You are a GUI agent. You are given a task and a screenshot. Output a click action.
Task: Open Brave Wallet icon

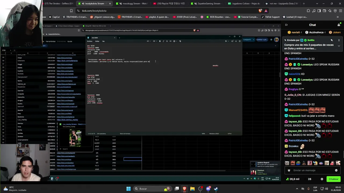point(324,11)
